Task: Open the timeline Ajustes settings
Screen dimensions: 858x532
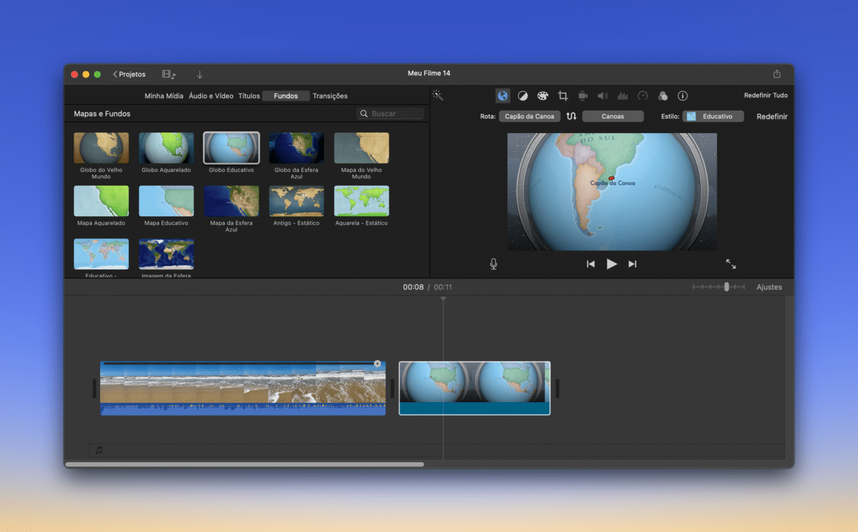Action: click(x=769, y=286)
